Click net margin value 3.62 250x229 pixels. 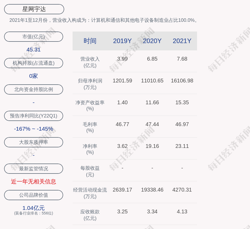(x=122, y=146)
